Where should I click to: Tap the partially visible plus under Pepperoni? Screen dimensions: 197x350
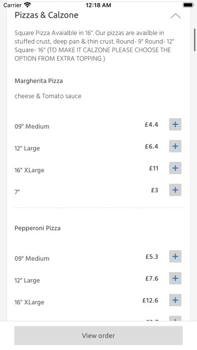(x=175, y=318)
